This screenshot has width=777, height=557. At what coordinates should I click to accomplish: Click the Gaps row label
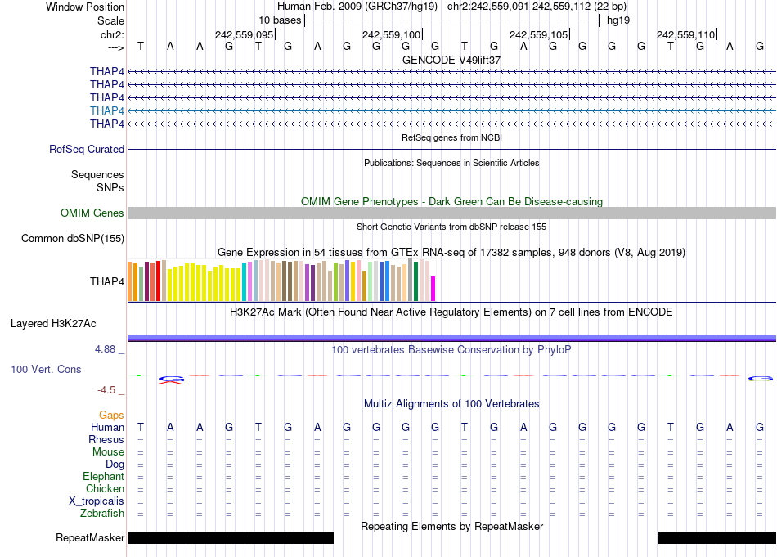pos(111,416)
